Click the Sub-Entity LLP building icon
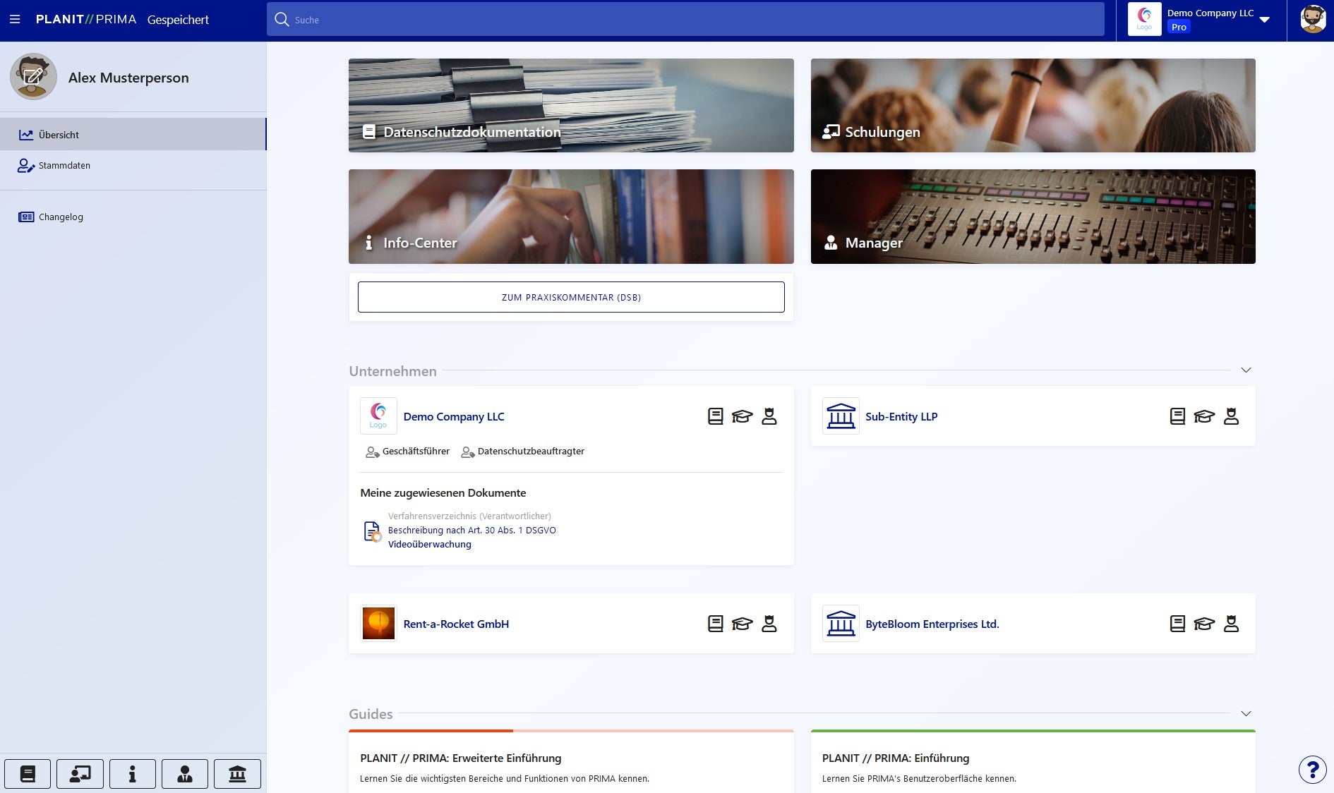This screenshot has width=1334, height=793. (841, 416)
